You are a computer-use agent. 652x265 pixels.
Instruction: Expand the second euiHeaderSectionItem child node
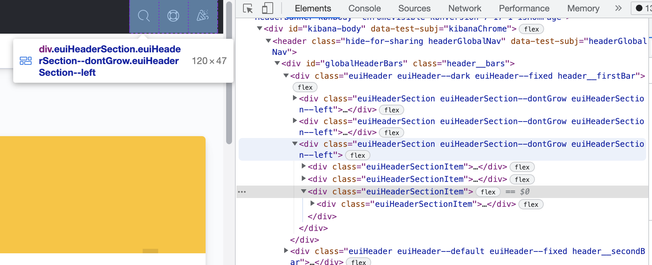[304, 179]
